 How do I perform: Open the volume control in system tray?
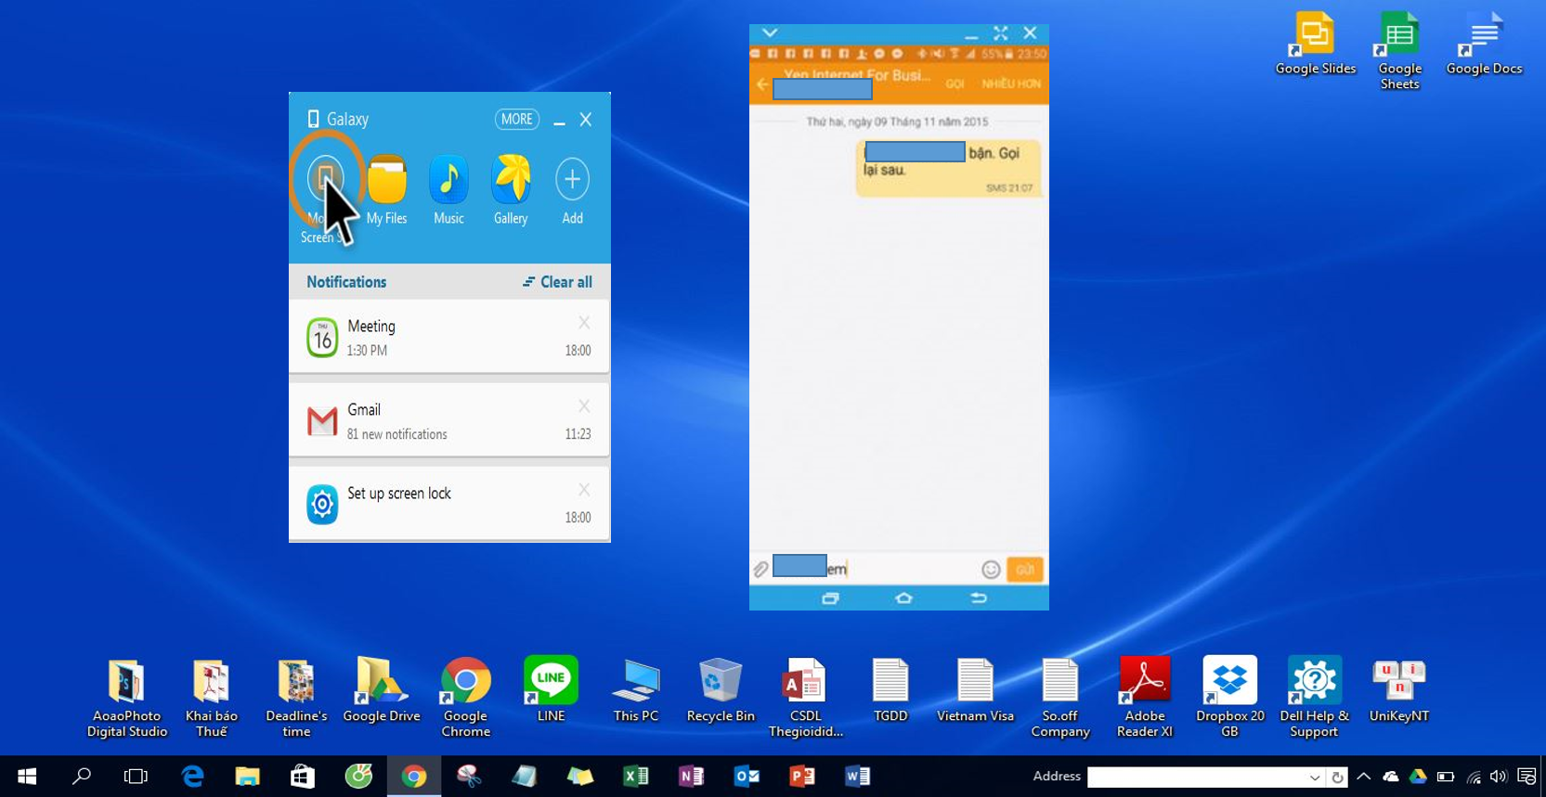point(1499,777)
